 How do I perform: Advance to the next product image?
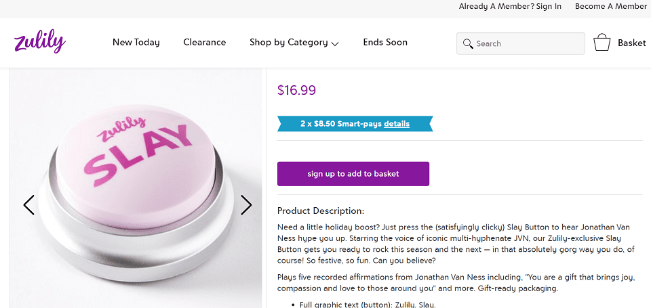click(246, 204)
